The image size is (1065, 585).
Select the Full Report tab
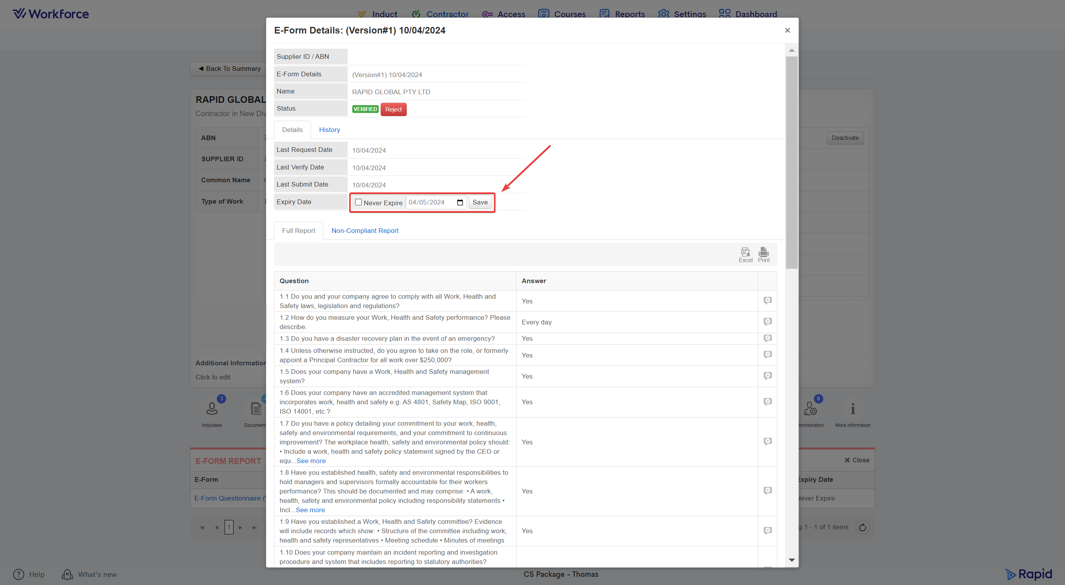point(298,231)
